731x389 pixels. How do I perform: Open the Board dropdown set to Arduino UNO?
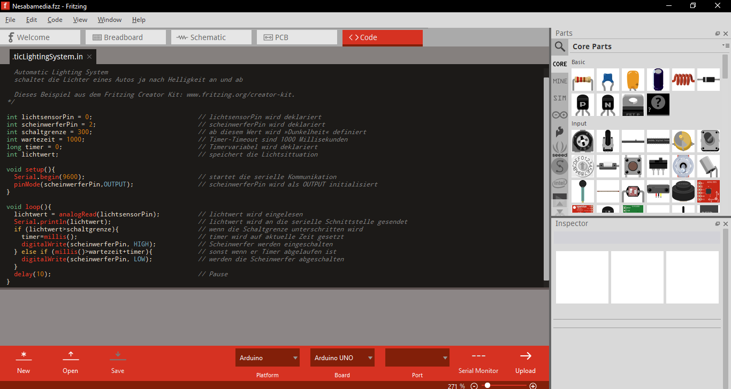pyautogui.click(x=342, y=358)
